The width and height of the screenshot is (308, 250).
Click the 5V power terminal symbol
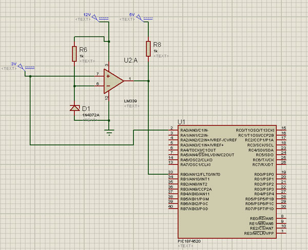tap(145, 18)
